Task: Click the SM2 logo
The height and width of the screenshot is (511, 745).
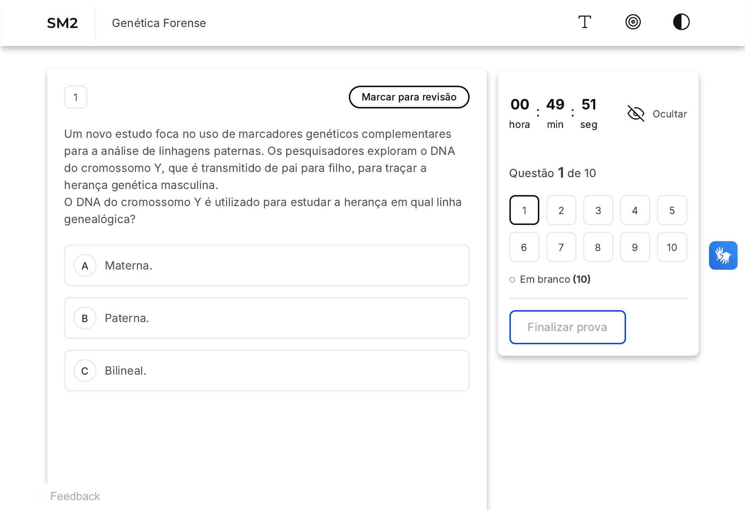Action: (63, 23)
